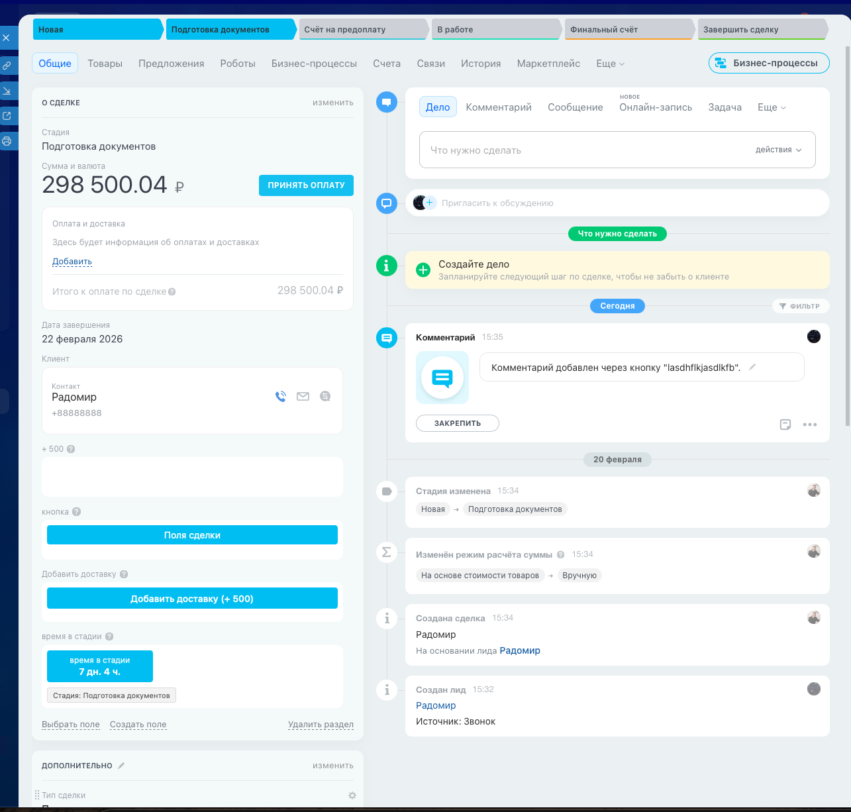The image size is (851, 812).
Task: Follow the Радомир lead link in timeline
Action: (520, 650)
